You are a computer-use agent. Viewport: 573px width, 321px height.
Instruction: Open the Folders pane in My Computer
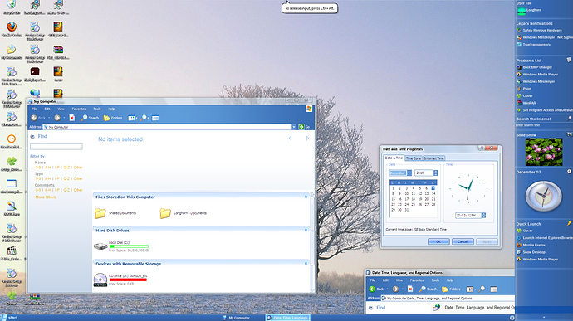coord(113,118)
